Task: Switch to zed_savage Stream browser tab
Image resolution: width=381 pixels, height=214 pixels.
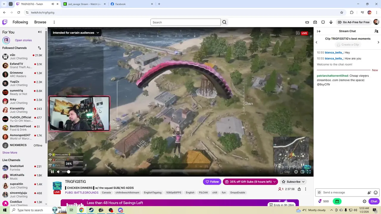Action: pyautogui.click(x=85, y=4)
